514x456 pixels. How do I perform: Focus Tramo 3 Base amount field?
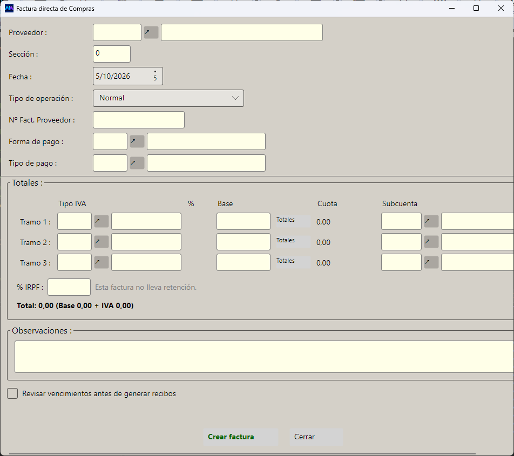[x=244, y=262]
